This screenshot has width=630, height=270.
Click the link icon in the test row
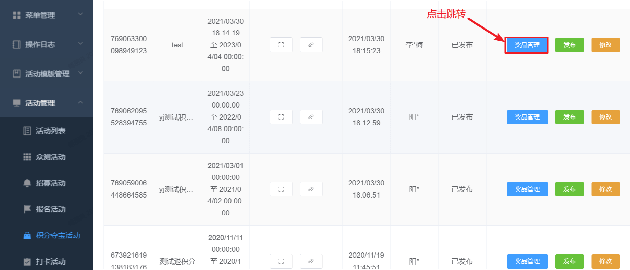point(311,45)
